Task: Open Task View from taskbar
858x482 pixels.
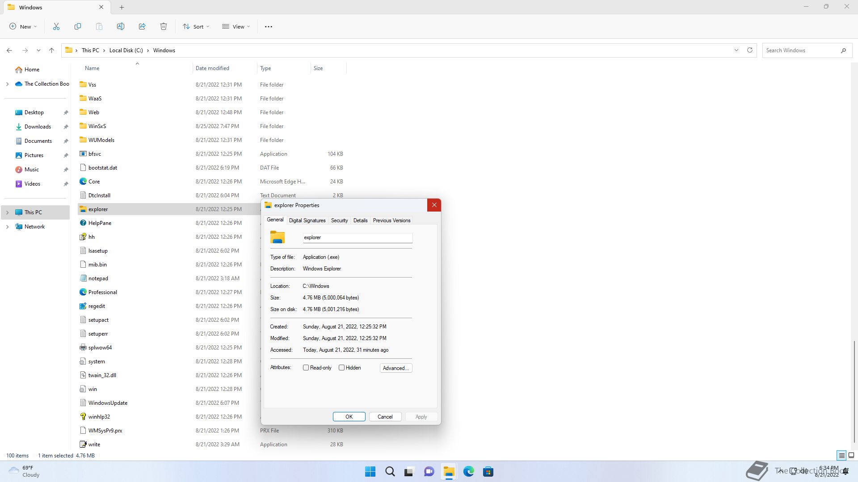Action: coord(409,472)
